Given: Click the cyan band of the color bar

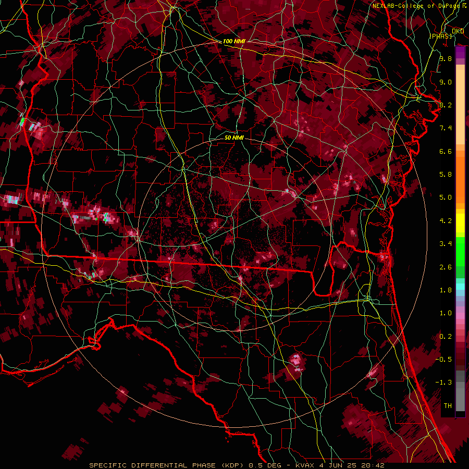Looking at the screenshot, I should click(460, 287).
